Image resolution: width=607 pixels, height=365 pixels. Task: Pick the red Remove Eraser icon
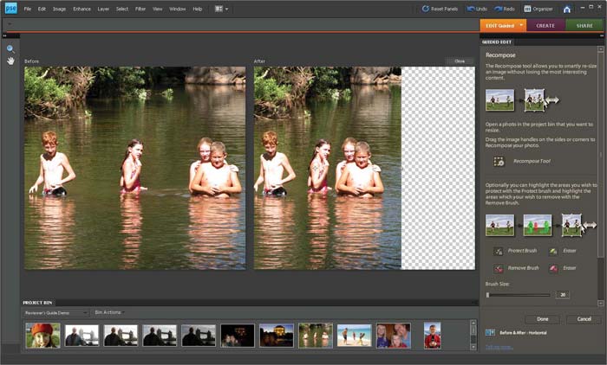point(553,268)
